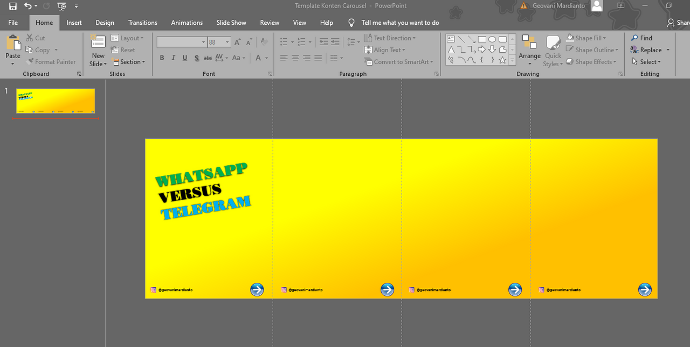Screen dimensions: 690x347
Task: Open the Transitions tab
Action: (x=143, y=23)
